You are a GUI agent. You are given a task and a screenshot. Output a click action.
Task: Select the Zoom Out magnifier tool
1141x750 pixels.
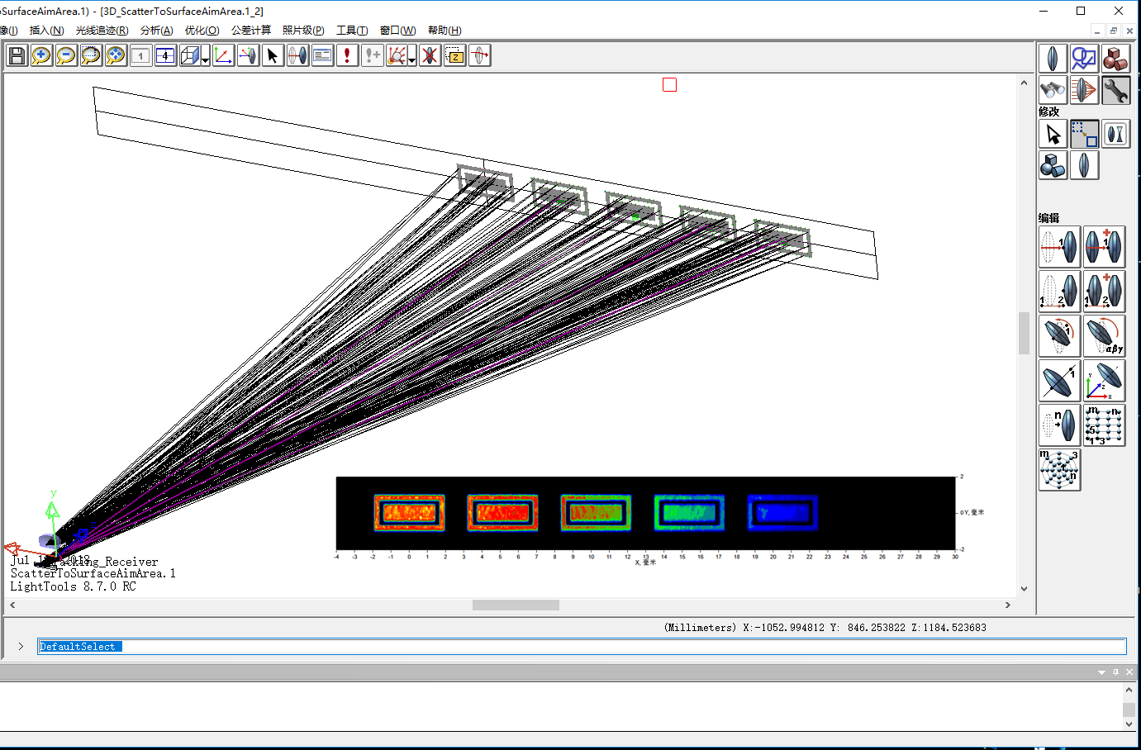pyautogui.click(x=66, y=55)
